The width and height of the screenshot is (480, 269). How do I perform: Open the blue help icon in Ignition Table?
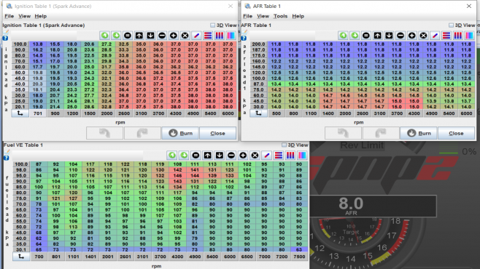pyautogui.click(x=5, y=38)
